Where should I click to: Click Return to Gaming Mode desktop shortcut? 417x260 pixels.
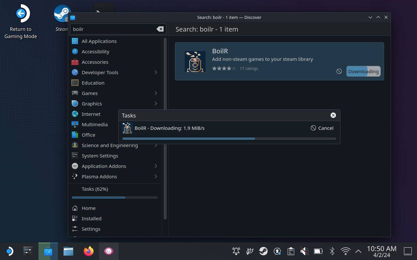pos(21,22)
